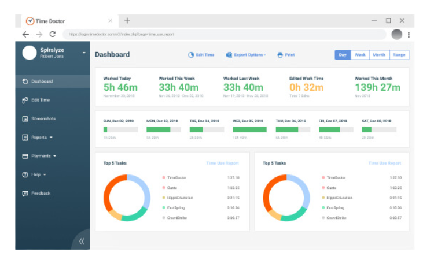This screenshot has height=260, width=434.
Task: Click the THU, Dec 06 date label
Action: click(290, 121)
